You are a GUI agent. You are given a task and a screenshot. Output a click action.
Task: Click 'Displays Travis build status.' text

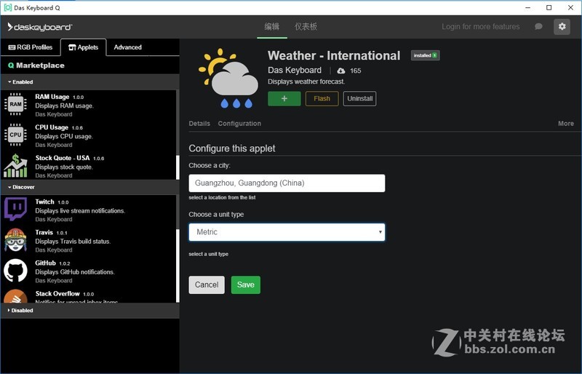(73, 242)
